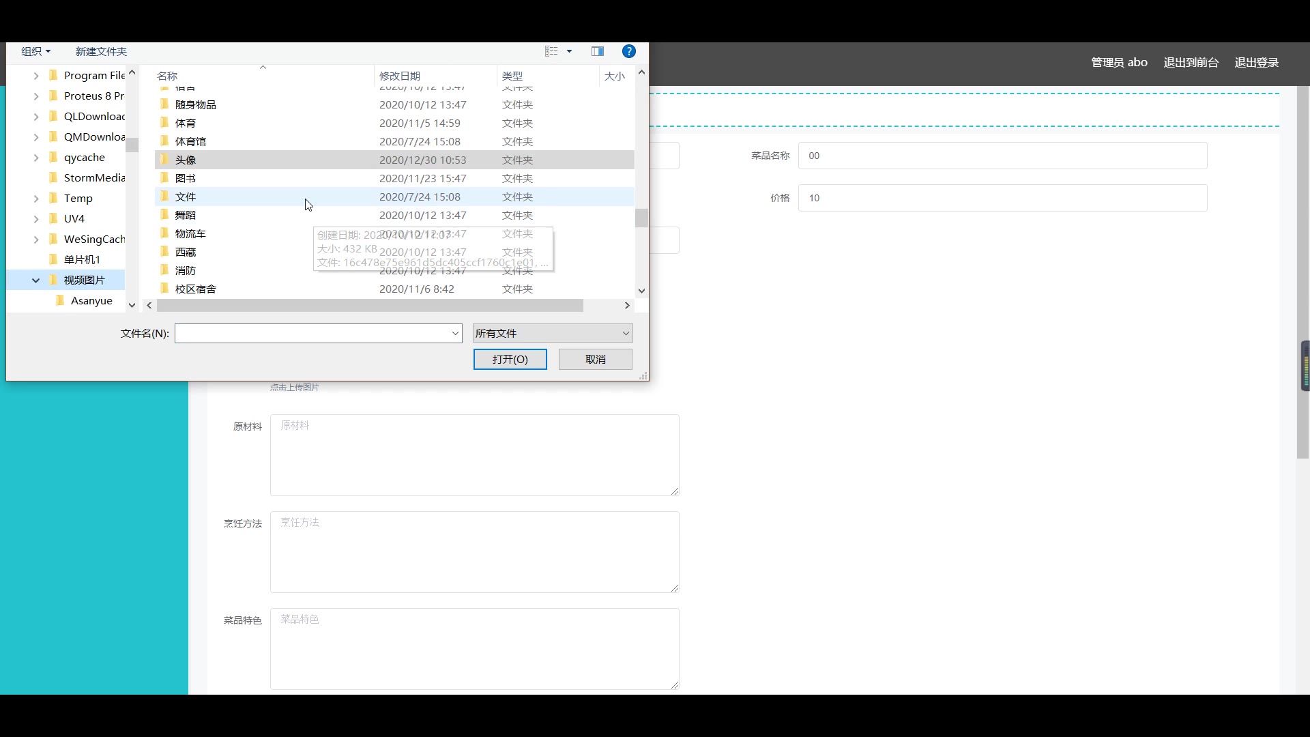Viewport: 1310px width, 737px height.
Task: Open the 所有文件 file type dropdown
Action: coord(552,333)
